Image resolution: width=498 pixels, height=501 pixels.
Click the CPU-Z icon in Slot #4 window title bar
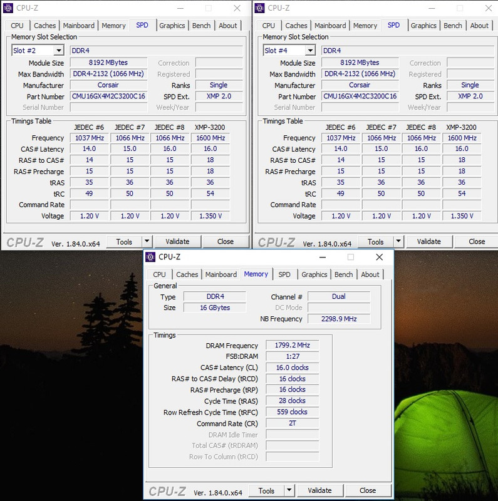259,8
